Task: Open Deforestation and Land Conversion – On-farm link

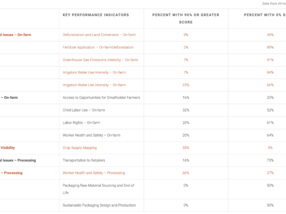Action: (x=99, y=35)
